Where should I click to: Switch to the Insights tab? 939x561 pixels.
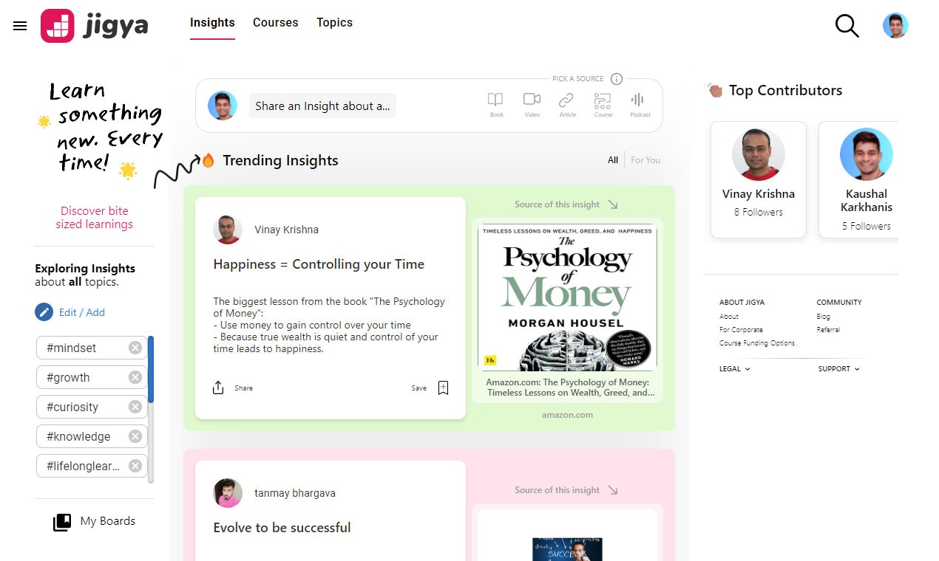[x=212, y=23]
